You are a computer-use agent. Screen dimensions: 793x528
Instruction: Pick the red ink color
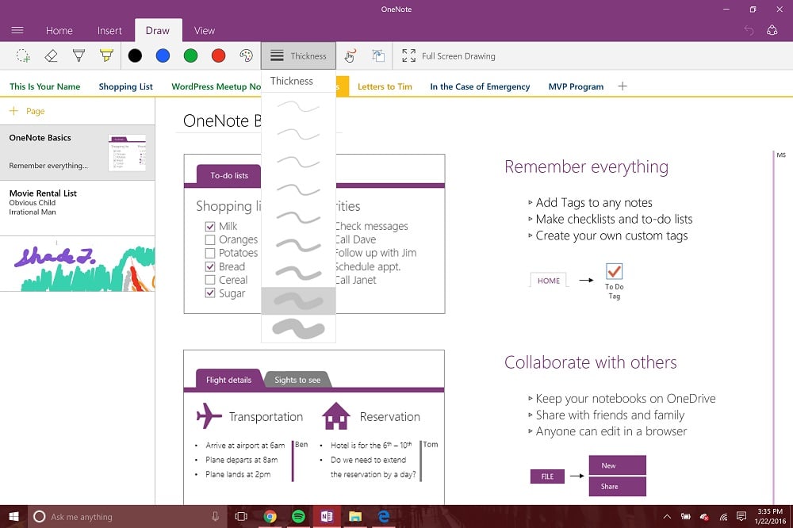(219, 55)
